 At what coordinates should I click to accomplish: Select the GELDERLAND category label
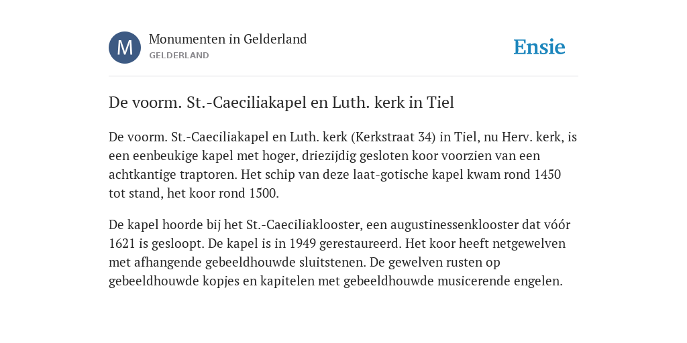[178, 56]
